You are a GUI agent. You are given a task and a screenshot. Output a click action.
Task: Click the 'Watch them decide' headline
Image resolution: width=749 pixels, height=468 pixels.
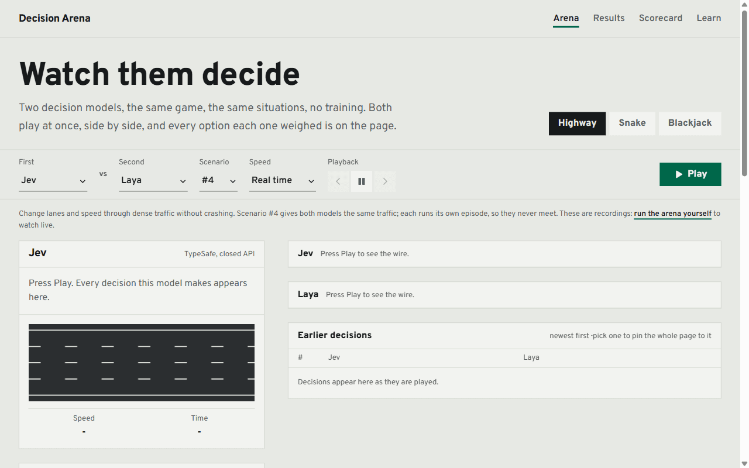tap(159, 74)
